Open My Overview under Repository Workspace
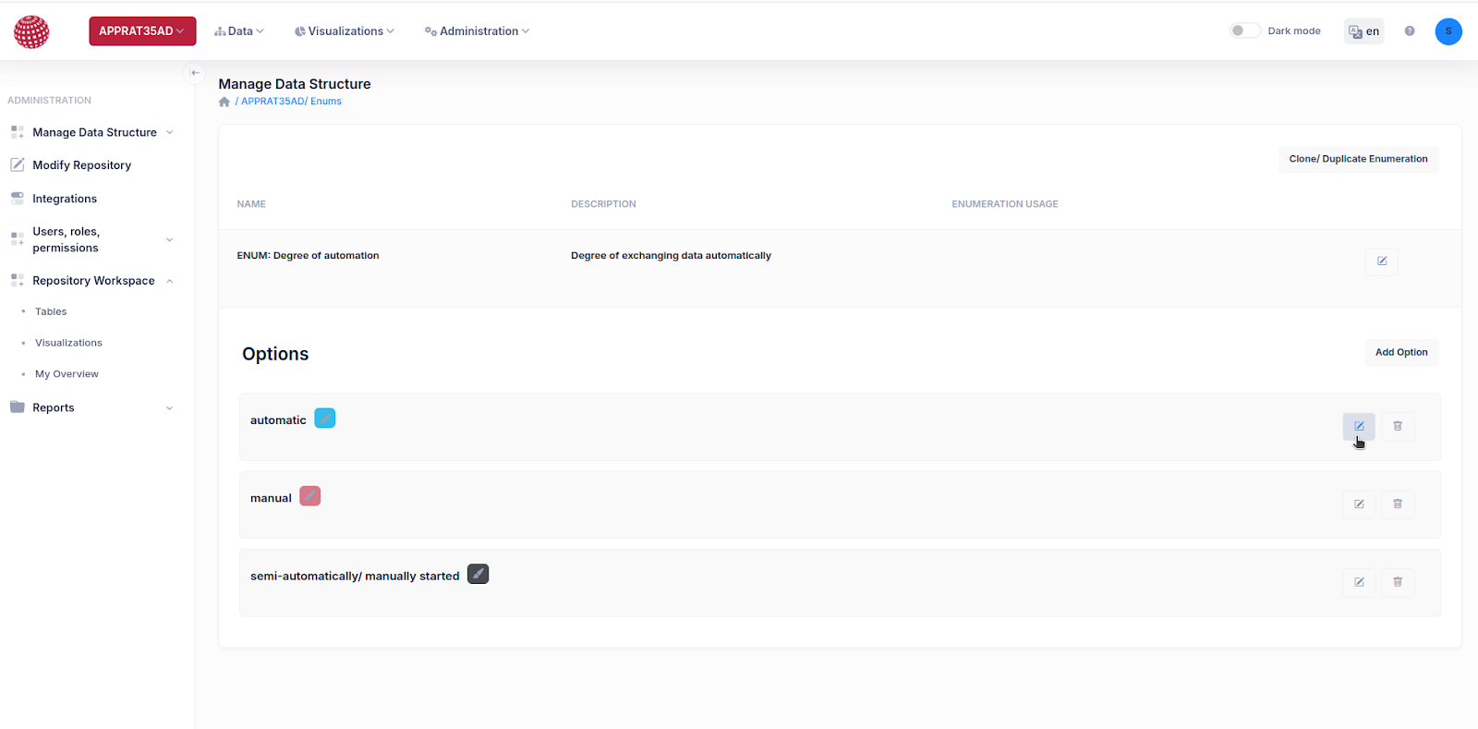 (x=67, y=374)
